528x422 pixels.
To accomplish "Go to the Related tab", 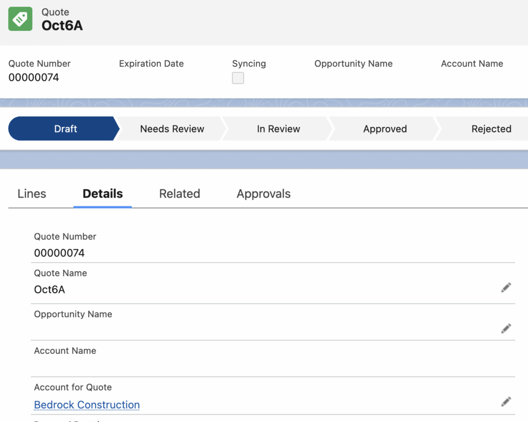I will pyautogui.click(x=179, y=194).
